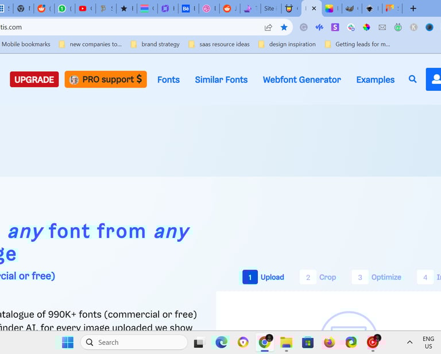Image resolution: width=441 pixels, height=354 pixels.
Task: Open Microsoft Store from taskbar
Action: click(308, 343)
